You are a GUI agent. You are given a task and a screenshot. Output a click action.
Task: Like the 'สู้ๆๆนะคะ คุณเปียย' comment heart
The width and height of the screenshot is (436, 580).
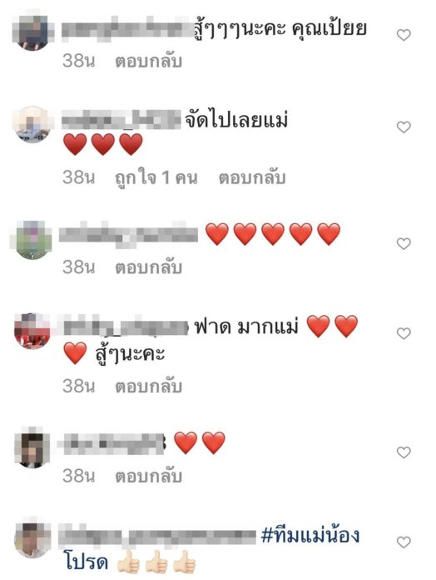pos(404,35)
